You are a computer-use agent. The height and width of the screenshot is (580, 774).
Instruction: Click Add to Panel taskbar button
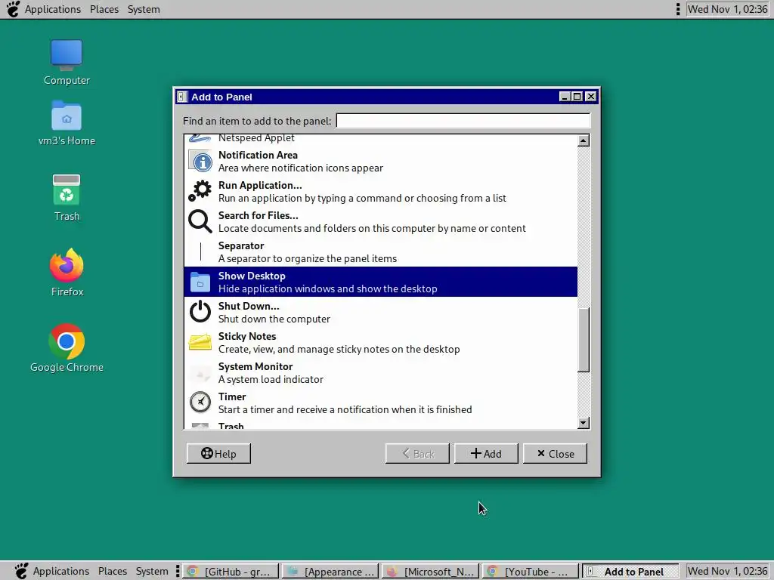(x=630, y=571)
